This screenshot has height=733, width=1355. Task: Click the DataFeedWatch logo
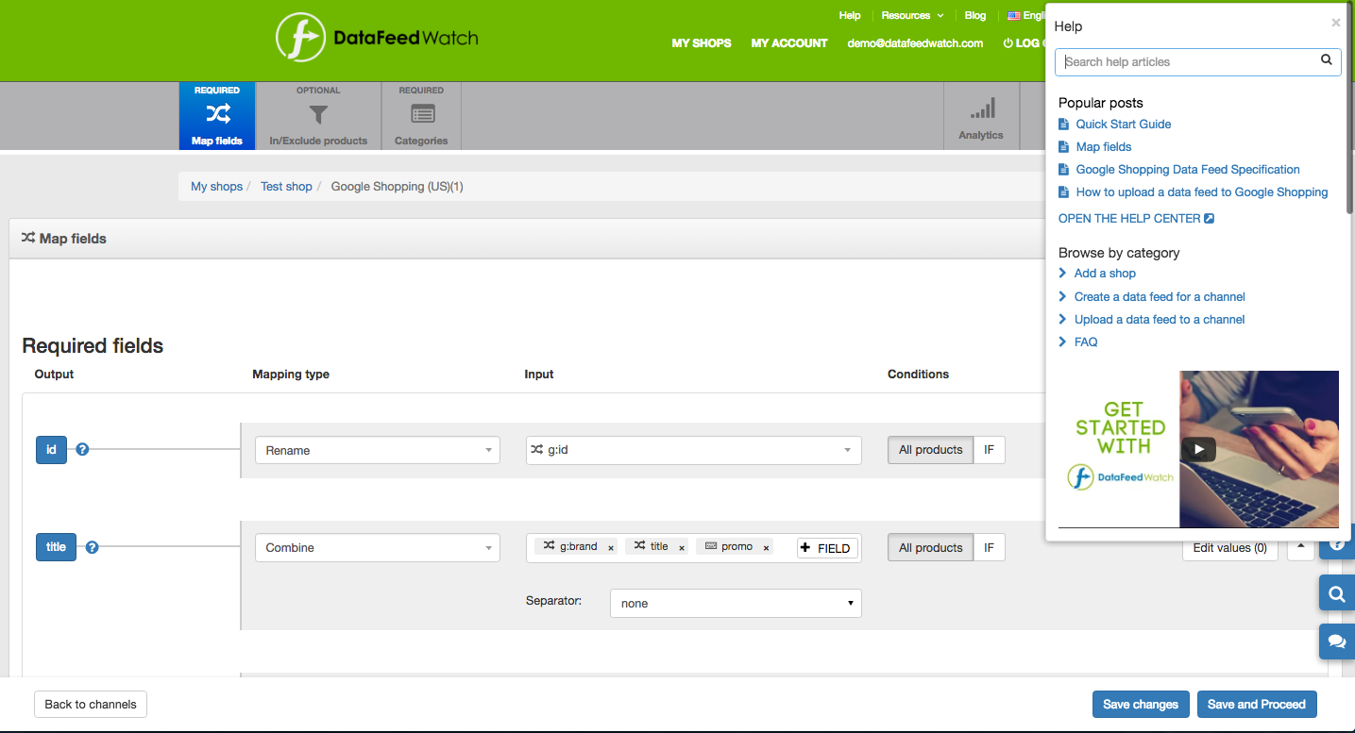click(x=377, y=38)
